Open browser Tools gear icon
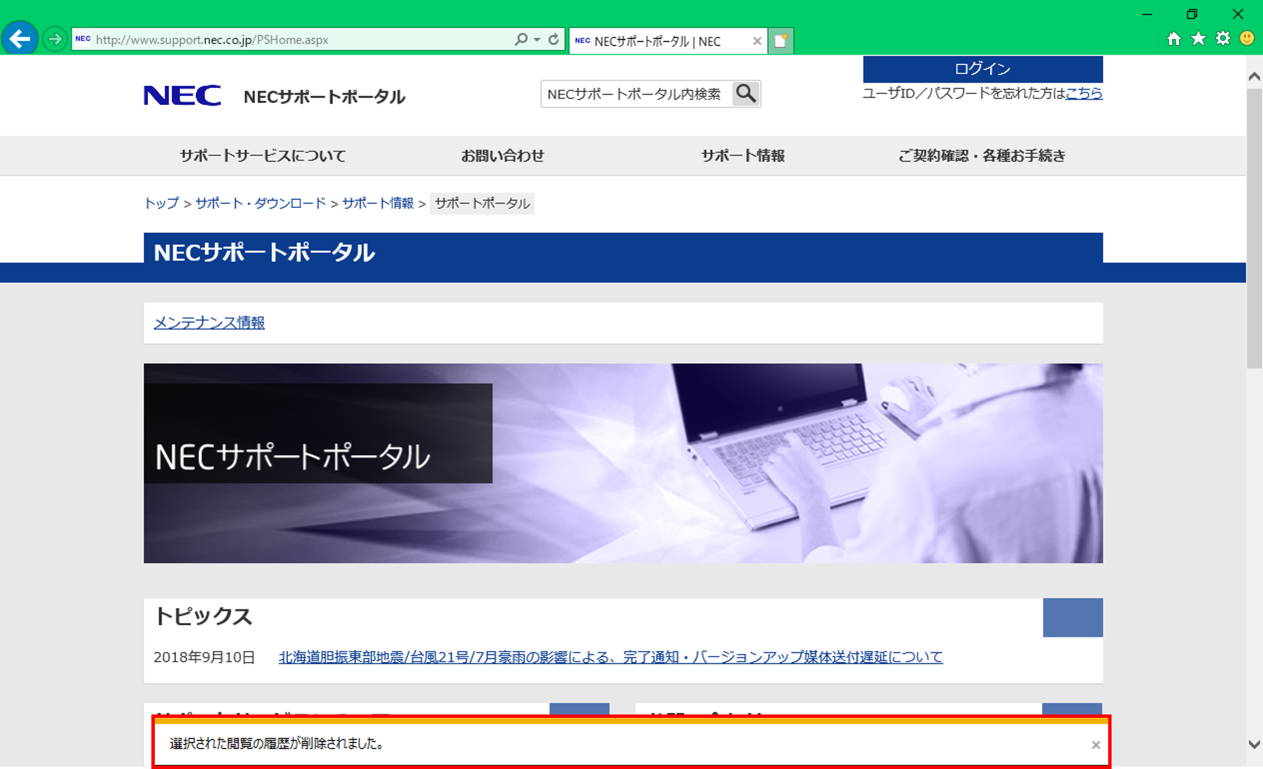Viewport: 1263px width, 769px height. click(x=1223, y=39)
